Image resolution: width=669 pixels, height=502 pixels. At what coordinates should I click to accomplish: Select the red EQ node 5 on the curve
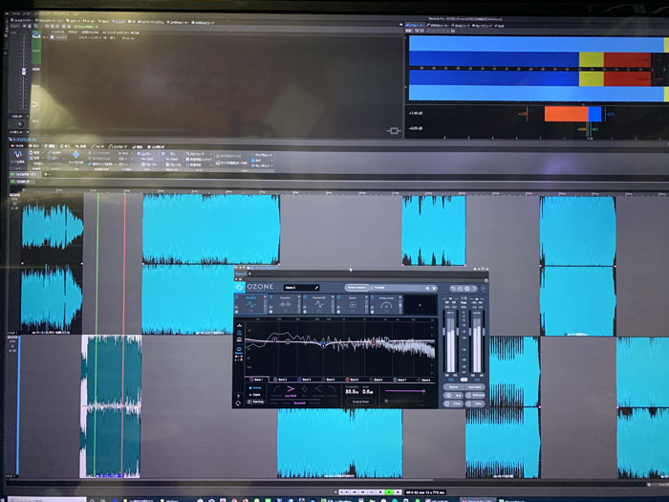click(x=374, y=342)
